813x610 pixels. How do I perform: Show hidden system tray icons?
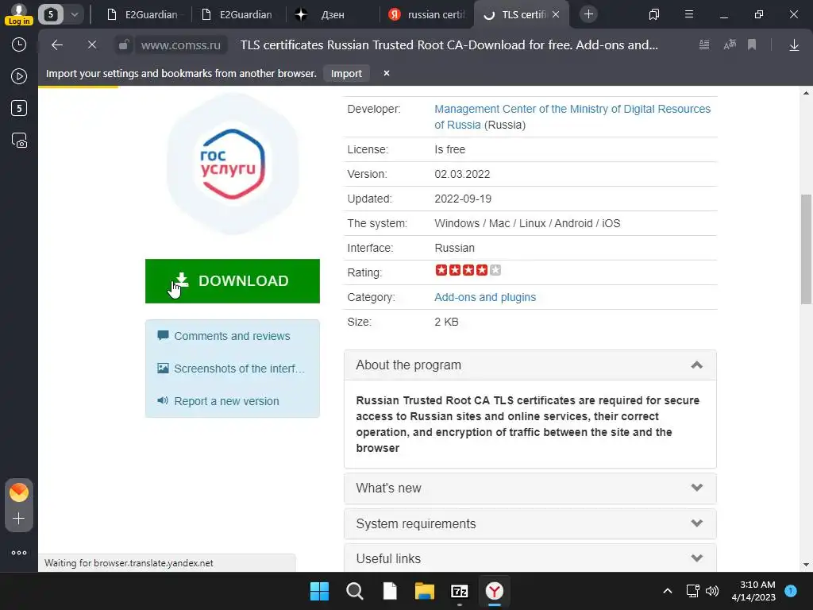click(668, 591)
